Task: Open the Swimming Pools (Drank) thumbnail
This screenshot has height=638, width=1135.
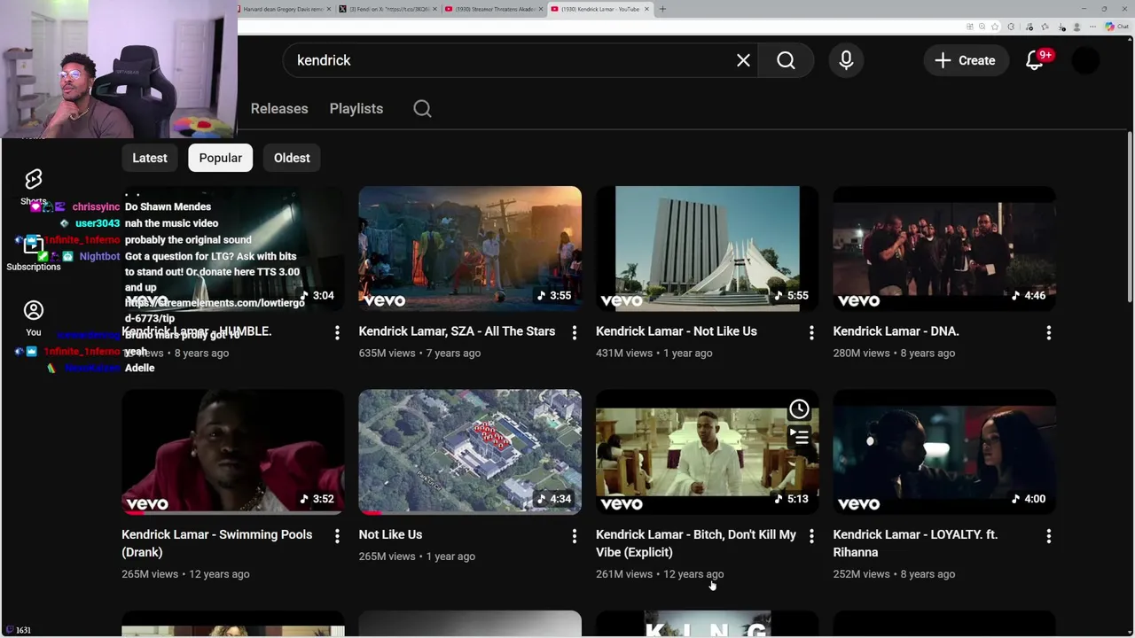Action: [233, 452]
